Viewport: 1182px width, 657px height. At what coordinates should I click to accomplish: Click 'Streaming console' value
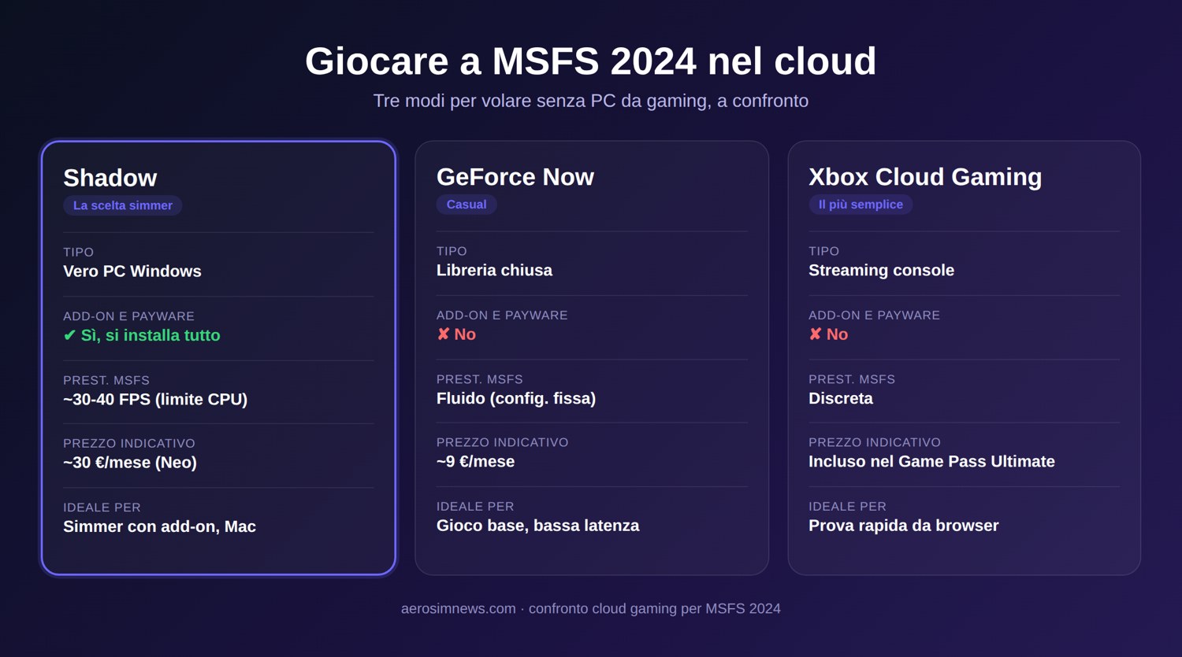(x=881, y=271)
